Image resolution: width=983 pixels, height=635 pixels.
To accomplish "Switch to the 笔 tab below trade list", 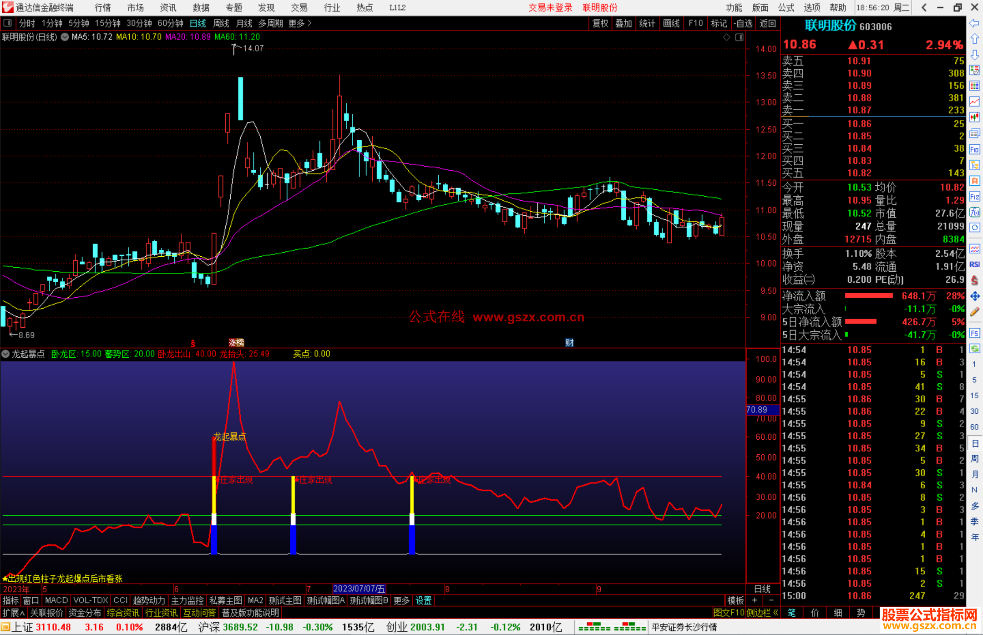I will pos(791,613).
